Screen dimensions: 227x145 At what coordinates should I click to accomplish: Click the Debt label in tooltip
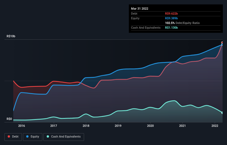pos(134,14)
